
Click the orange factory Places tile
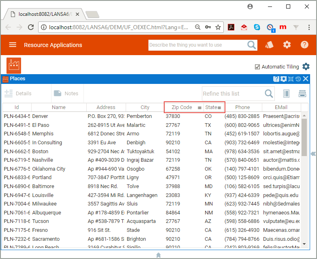click(14, 66)
